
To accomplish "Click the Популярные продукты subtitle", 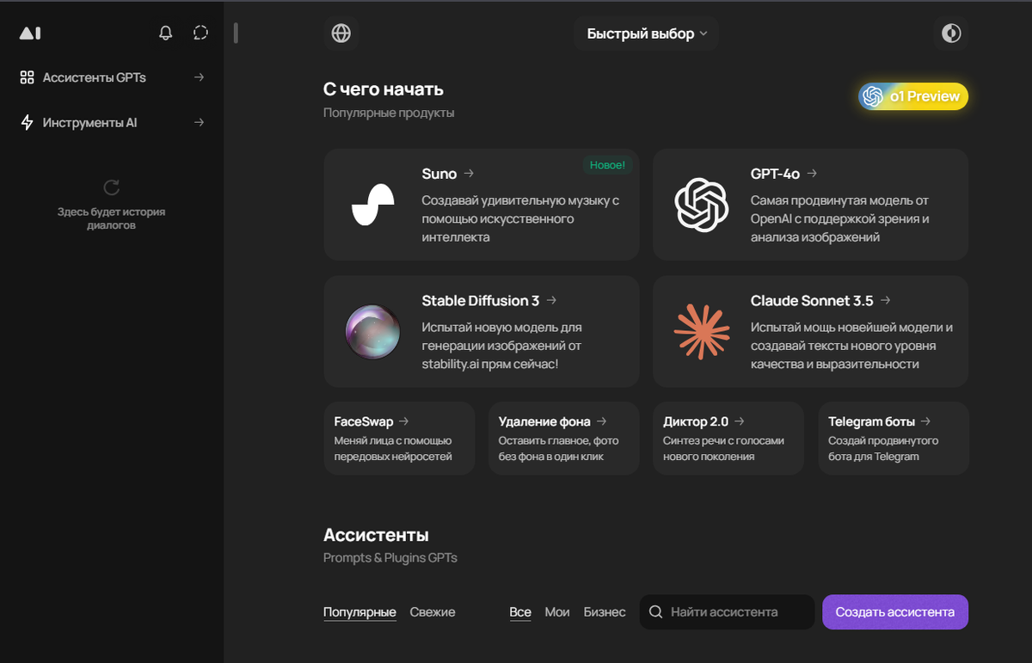I will 389,113.
